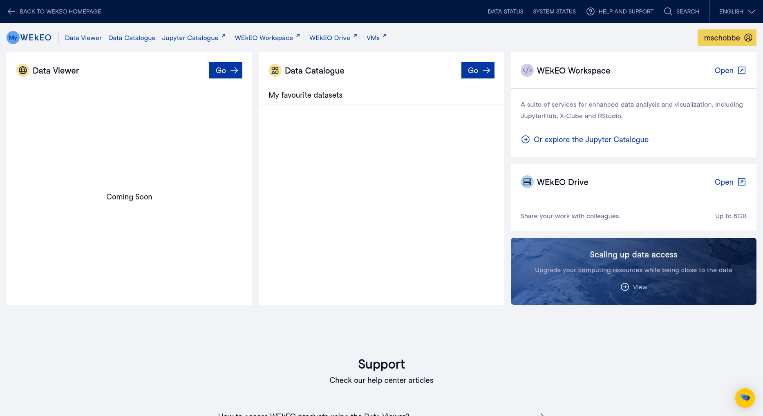Click Go button on Data Viewer card
The width and height of the screenshot is (763, 416).
[226, 70]
